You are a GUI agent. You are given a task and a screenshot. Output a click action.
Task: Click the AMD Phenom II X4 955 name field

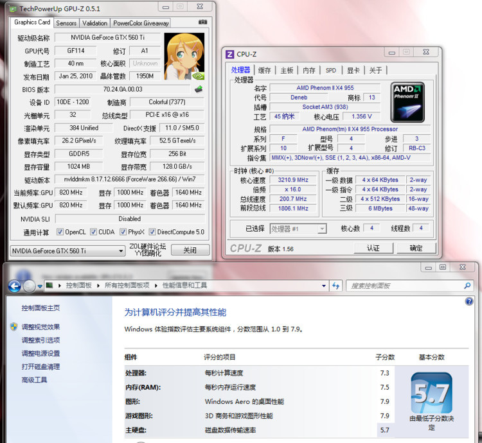click(x=325, y=88)
